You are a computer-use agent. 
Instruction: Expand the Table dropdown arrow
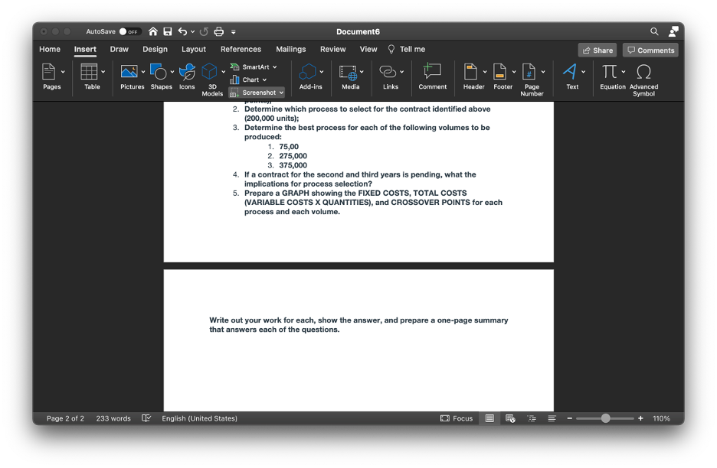click(103, 72)
